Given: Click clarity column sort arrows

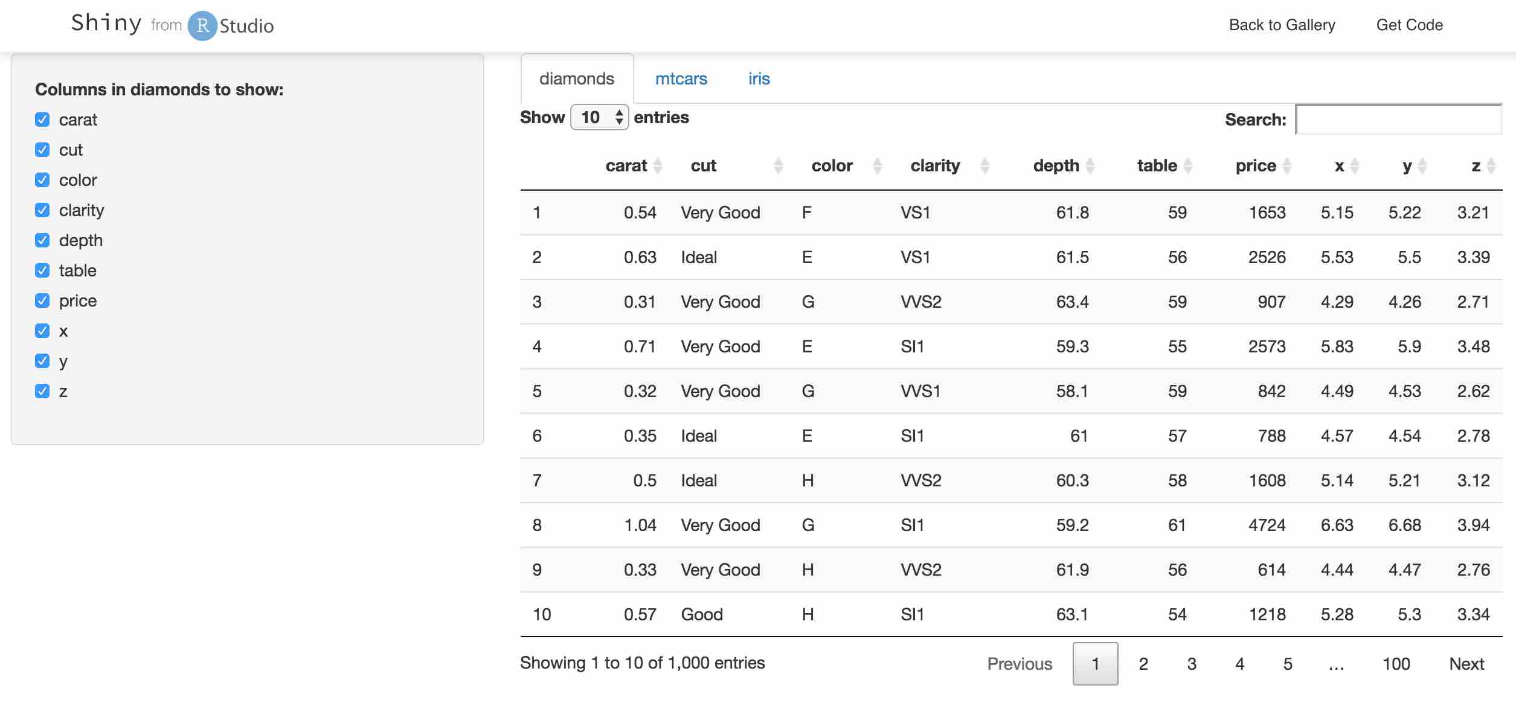Looking at the screenshot, I should [984, 166].
